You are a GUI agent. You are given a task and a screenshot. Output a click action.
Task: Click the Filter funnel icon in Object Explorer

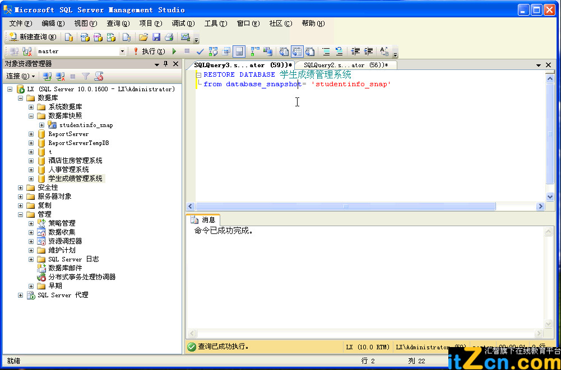(86, 76)
